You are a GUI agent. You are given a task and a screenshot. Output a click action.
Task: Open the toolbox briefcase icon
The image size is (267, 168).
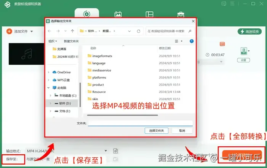pyautogui.click(x=181, y=14)
